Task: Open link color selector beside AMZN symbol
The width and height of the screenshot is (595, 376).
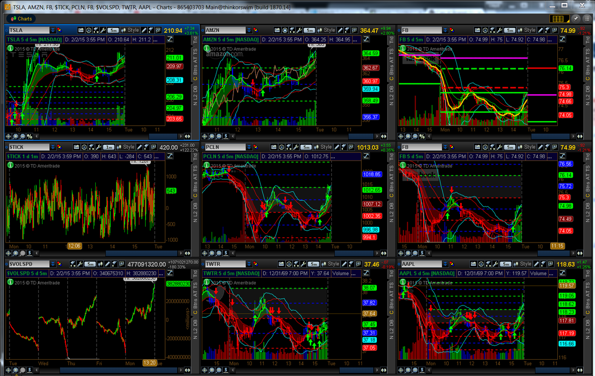Action: 256,30
